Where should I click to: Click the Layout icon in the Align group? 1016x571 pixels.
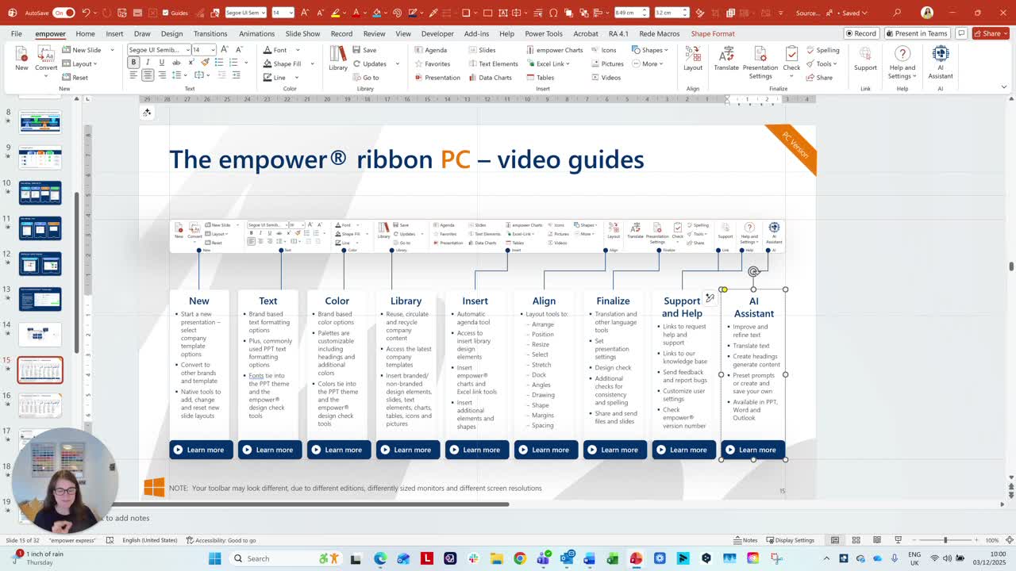pyautogui.click(x=693, y=58)
